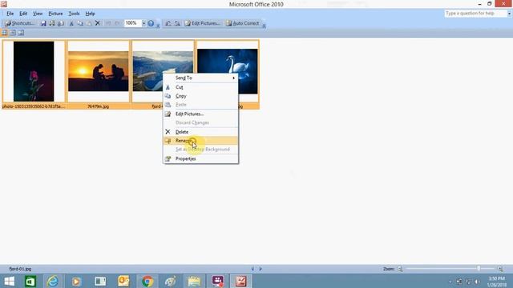Select the white swan thumbnail

[x=228, y=71]
